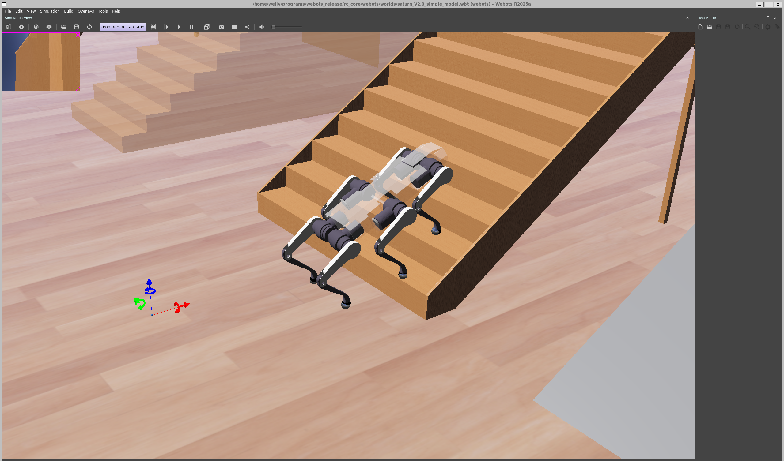Undock the Text Editor panel
784x461 pixels.
click(x=767, y=18)
